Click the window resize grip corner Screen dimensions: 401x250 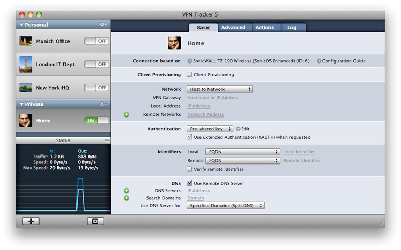tap(382, 224)
